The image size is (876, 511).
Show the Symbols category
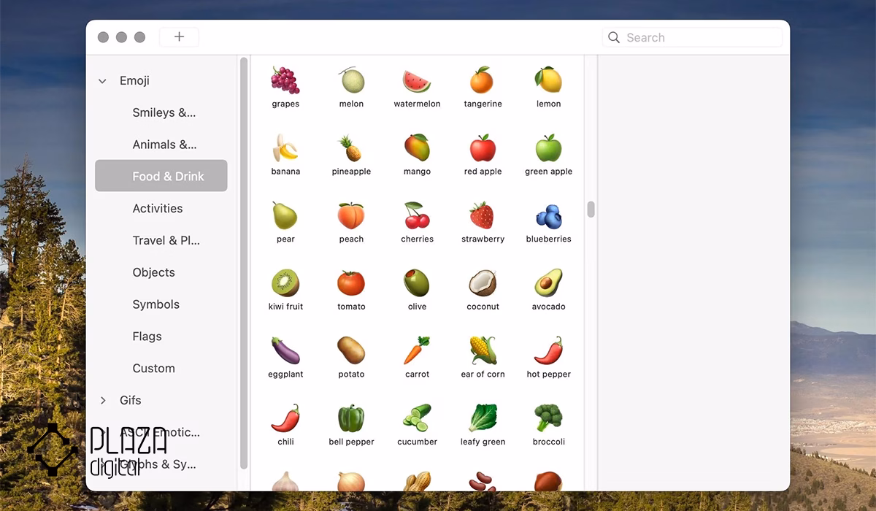(155, 304)
